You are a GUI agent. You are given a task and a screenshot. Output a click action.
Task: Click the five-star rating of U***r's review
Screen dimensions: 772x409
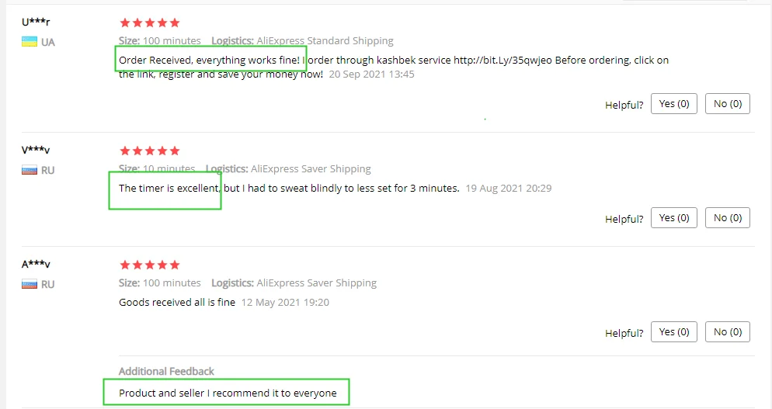tap(150, 23)
